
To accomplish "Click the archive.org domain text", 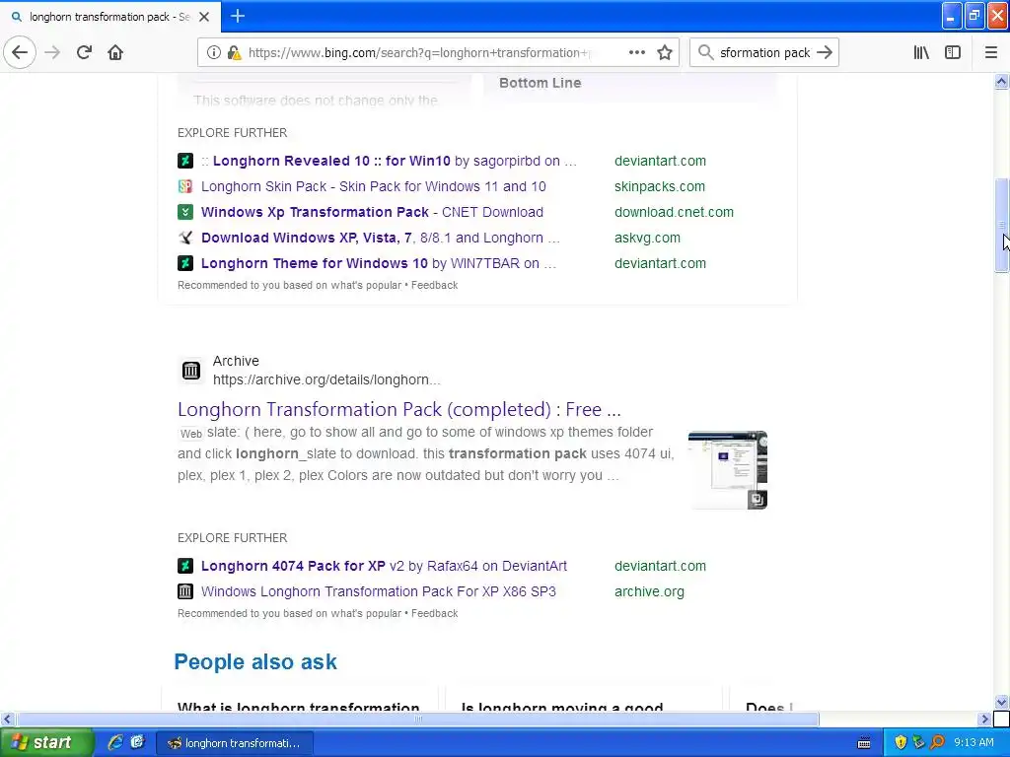I will pos(649,592).
